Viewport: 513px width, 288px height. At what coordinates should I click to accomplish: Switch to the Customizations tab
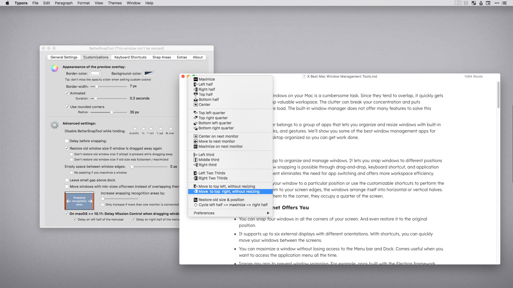(96, 57)
